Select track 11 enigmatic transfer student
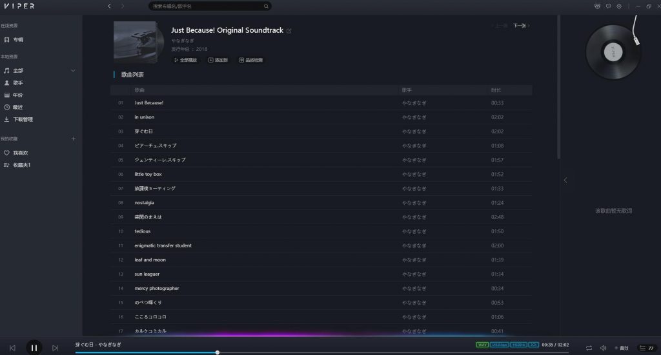 click(x=321, y=245)
